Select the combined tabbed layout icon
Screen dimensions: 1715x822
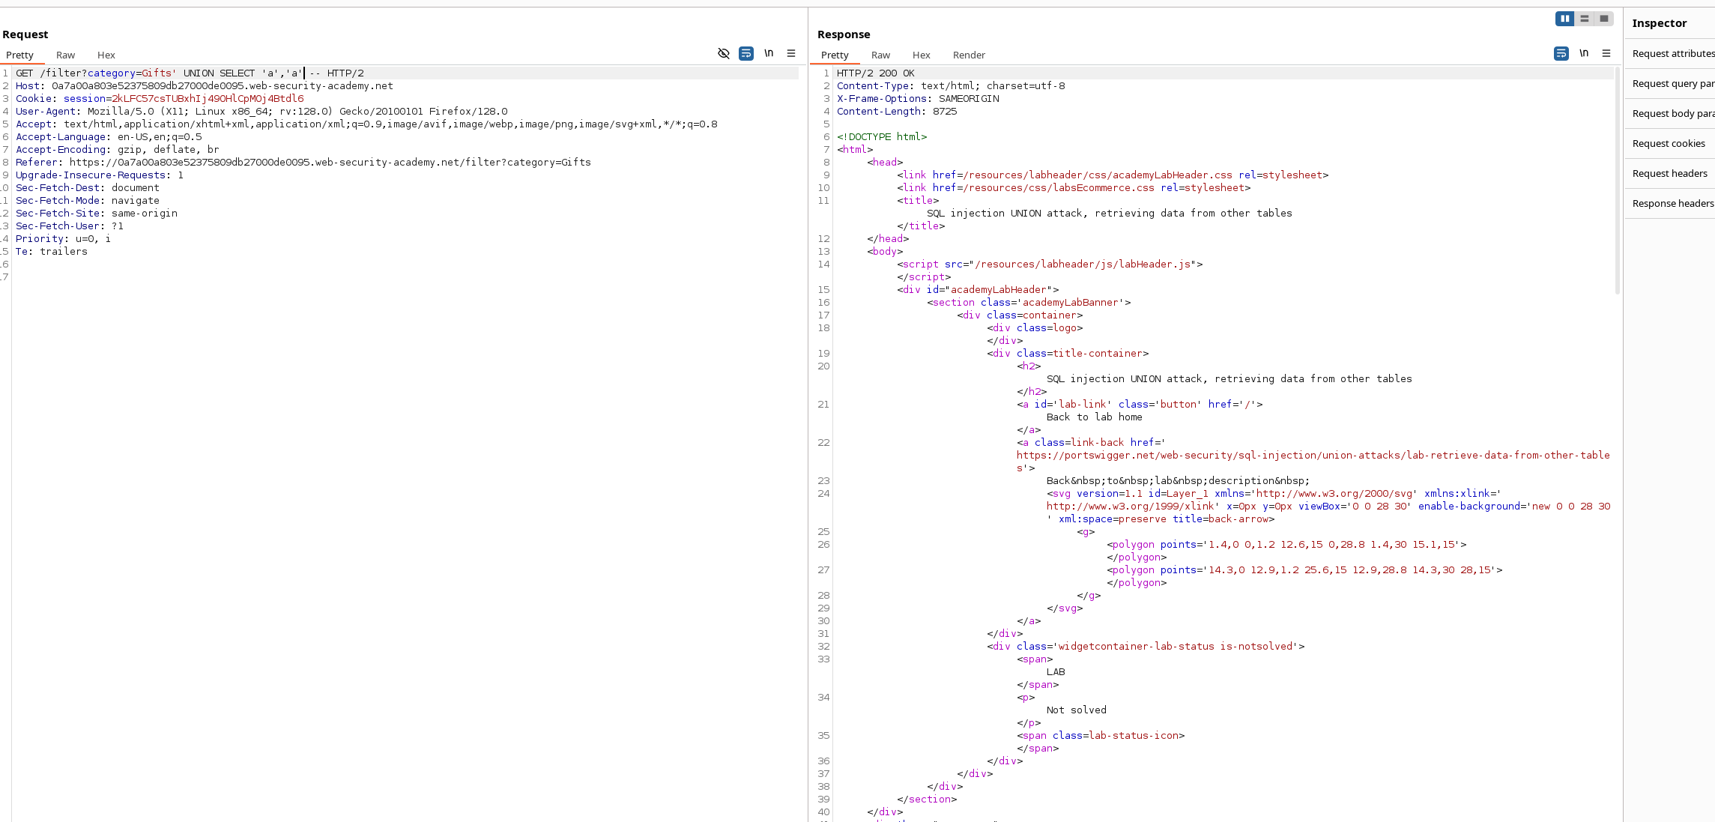point(1604,19)
